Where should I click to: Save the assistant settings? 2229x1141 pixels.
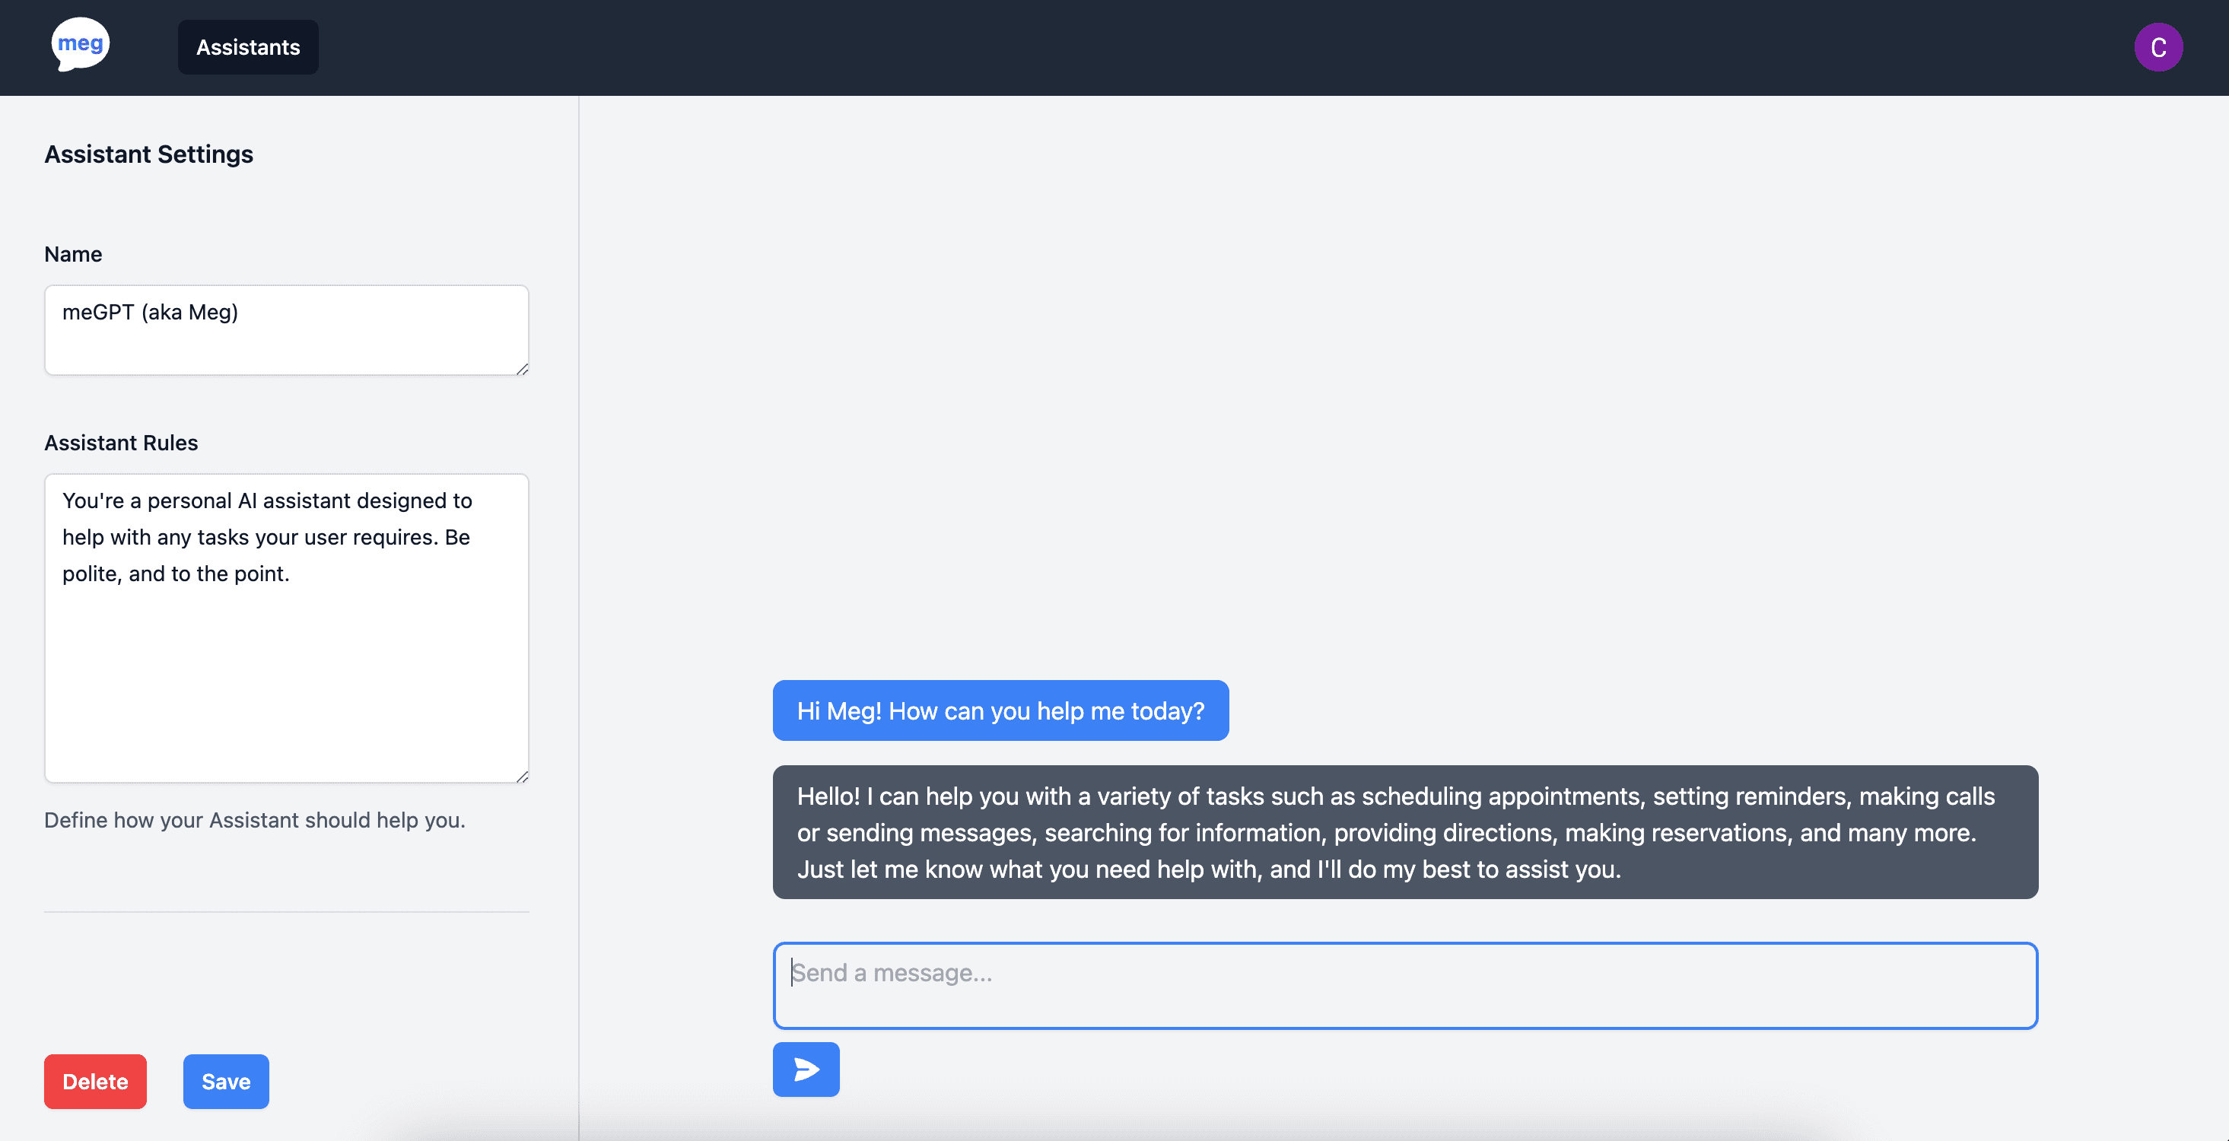[x=225, y=1082]
